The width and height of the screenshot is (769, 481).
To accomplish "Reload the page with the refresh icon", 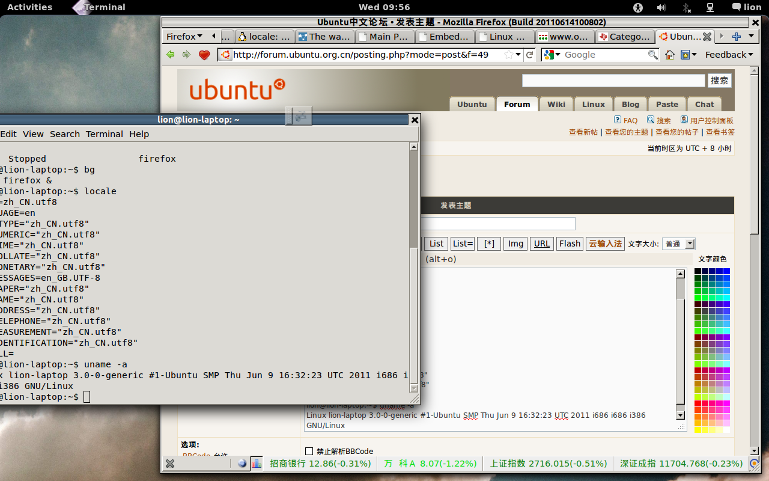I will click(530, 55).
